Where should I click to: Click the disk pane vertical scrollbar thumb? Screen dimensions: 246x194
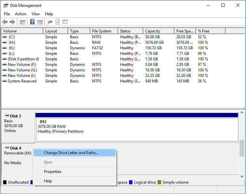pyautogui.click(x=242, y=148)
